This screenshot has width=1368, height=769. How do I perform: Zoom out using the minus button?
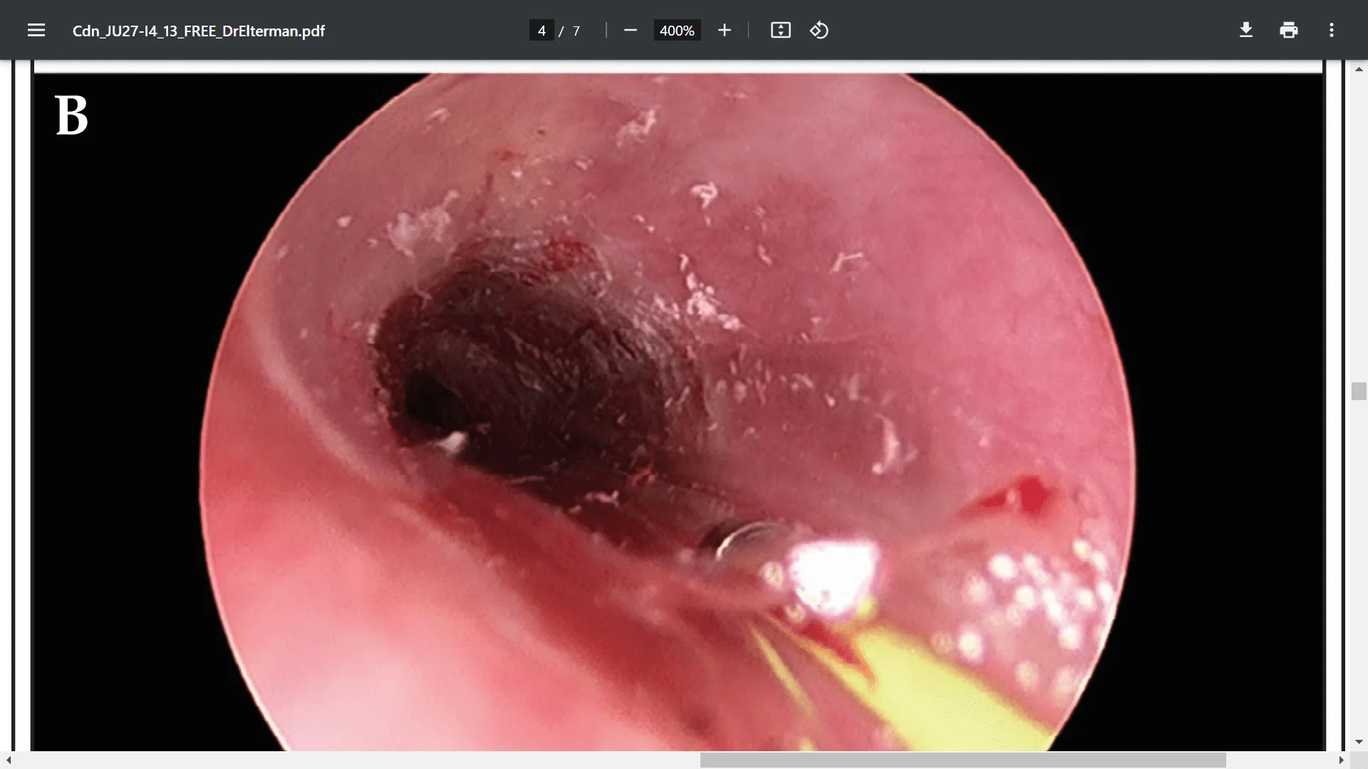click(x=630, y=30)
